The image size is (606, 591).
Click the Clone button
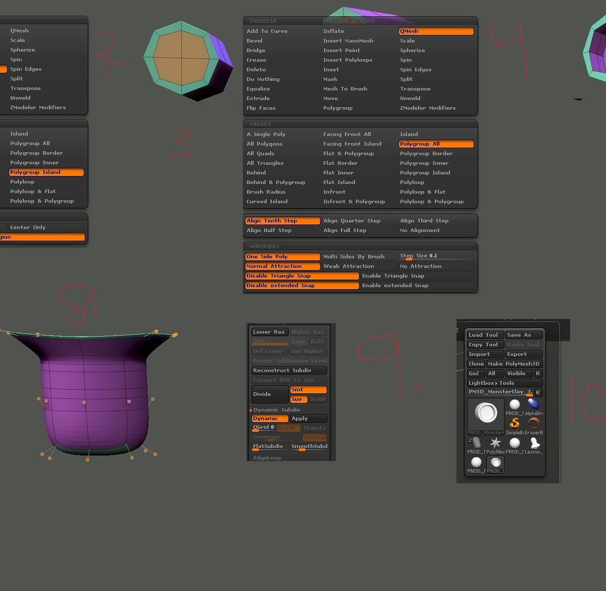[476, 364]
